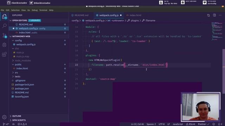Switch to the index.html editor tab
The height and width of the screenshot is (126, 225).
click(x=135, y=15)
